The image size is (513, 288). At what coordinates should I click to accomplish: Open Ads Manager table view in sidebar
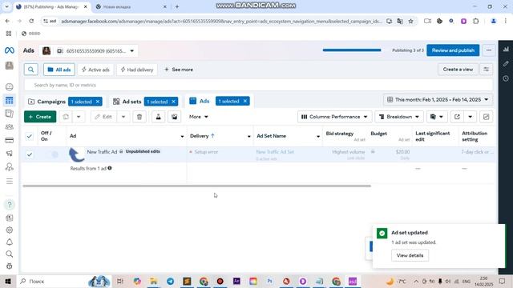[9, 100]
